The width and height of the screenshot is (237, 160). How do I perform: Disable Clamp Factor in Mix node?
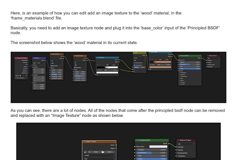coord(135,65)
